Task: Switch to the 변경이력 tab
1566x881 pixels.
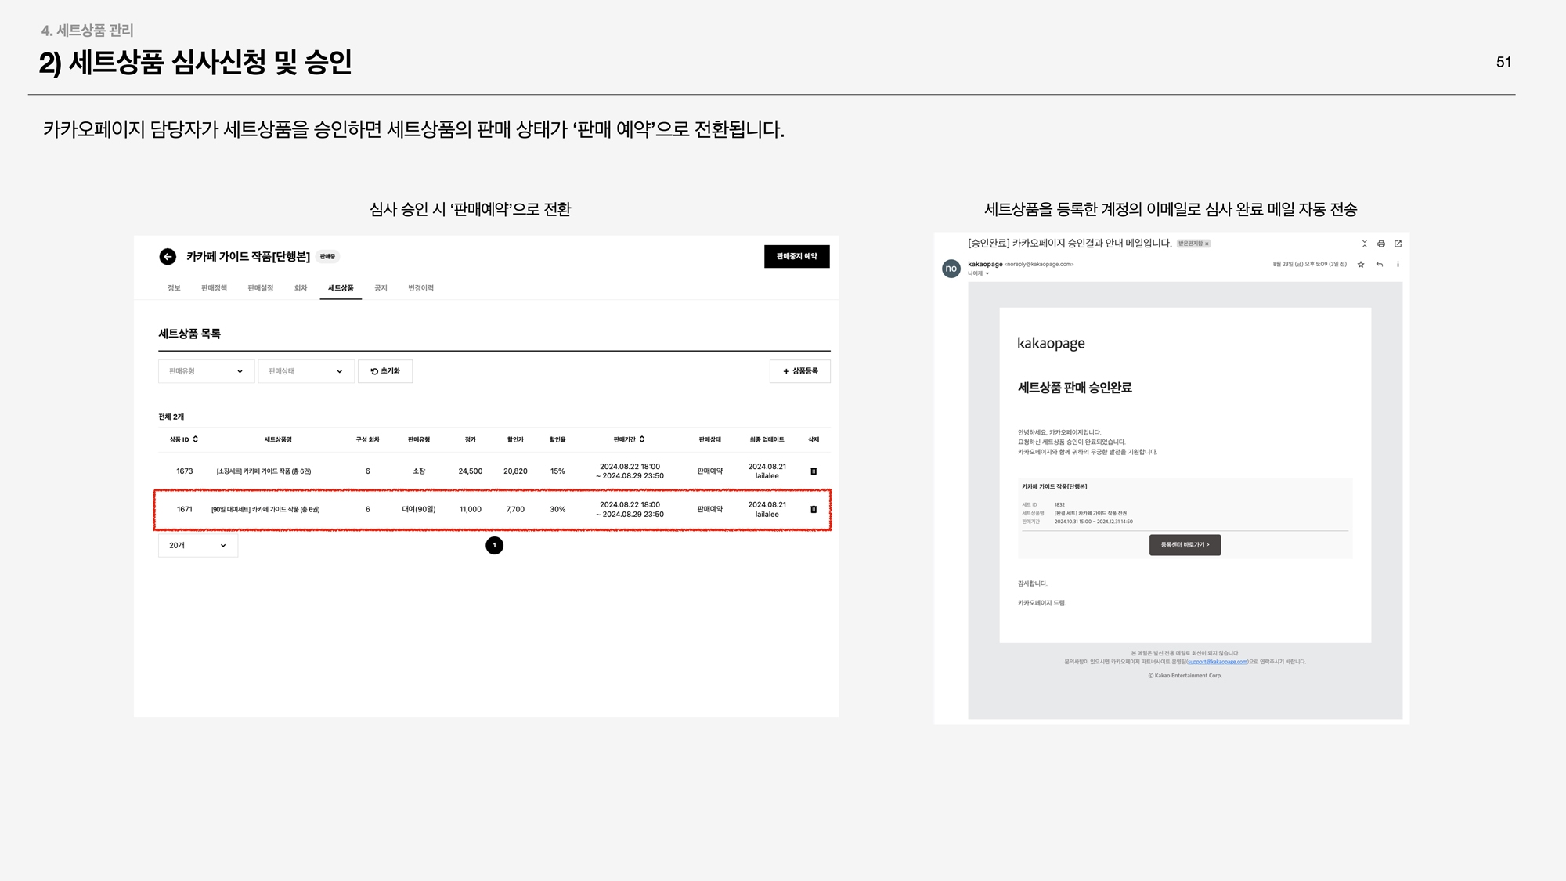Action: (420, 288)
